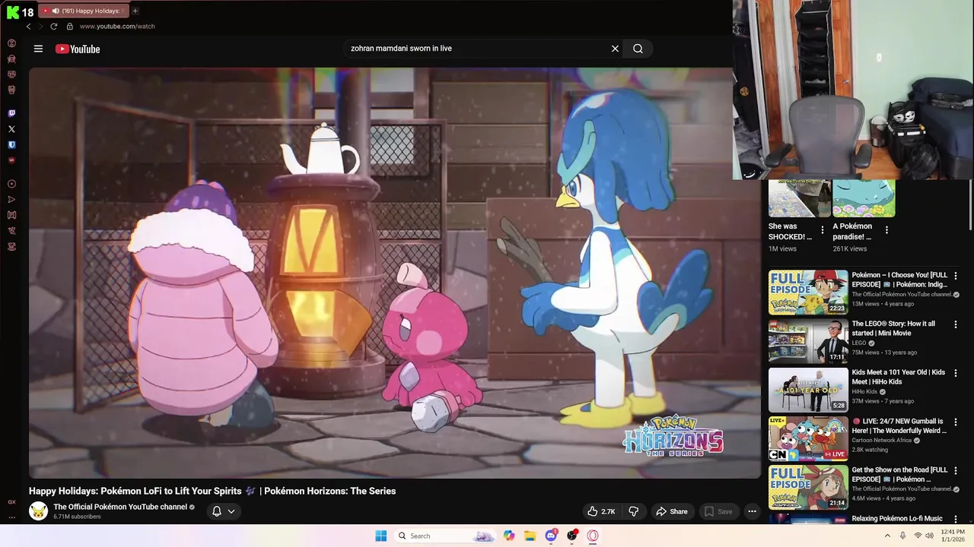The height and width of the screenshot is (547, 974).
Task: Select the Happy Holidays browser tab
Action: pos(82,11)
